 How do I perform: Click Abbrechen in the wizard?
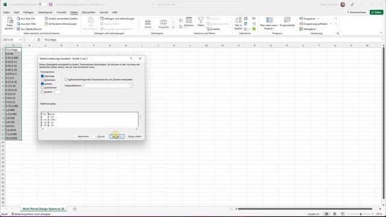tap(83, 136)
